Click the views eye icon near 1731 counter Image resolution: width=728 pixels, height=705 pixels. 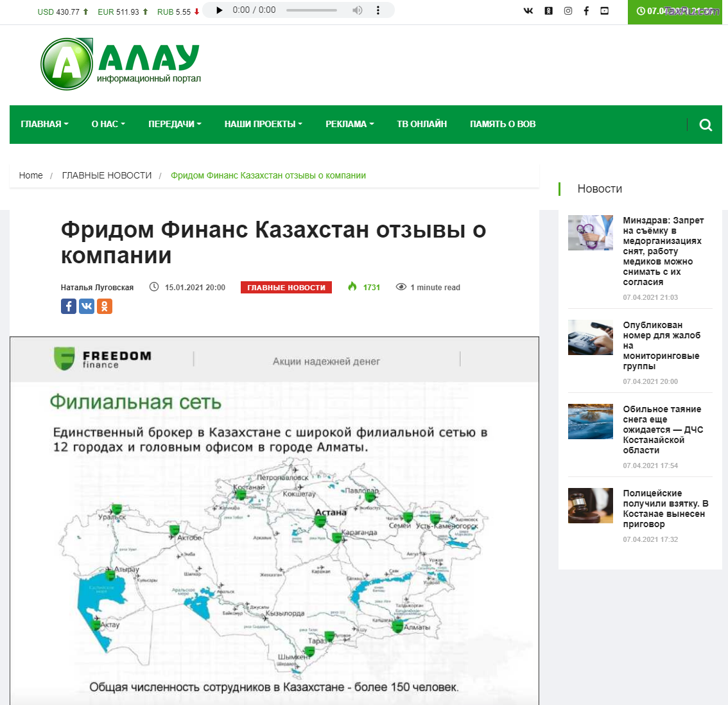pos(401,287)
